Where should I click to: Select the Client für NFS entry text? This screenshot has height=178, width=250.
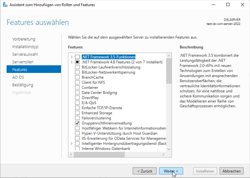(93, 82)
